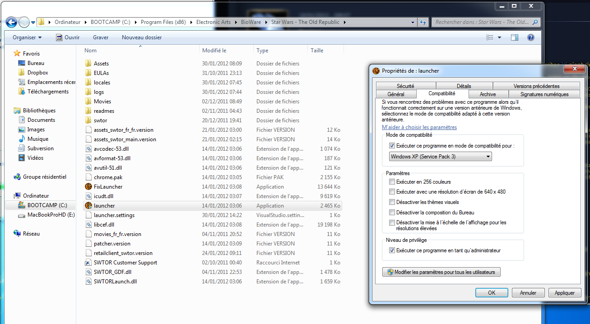Open Bureau in the Favoris sidebar
590x324 pixels.
pos(36,63)
